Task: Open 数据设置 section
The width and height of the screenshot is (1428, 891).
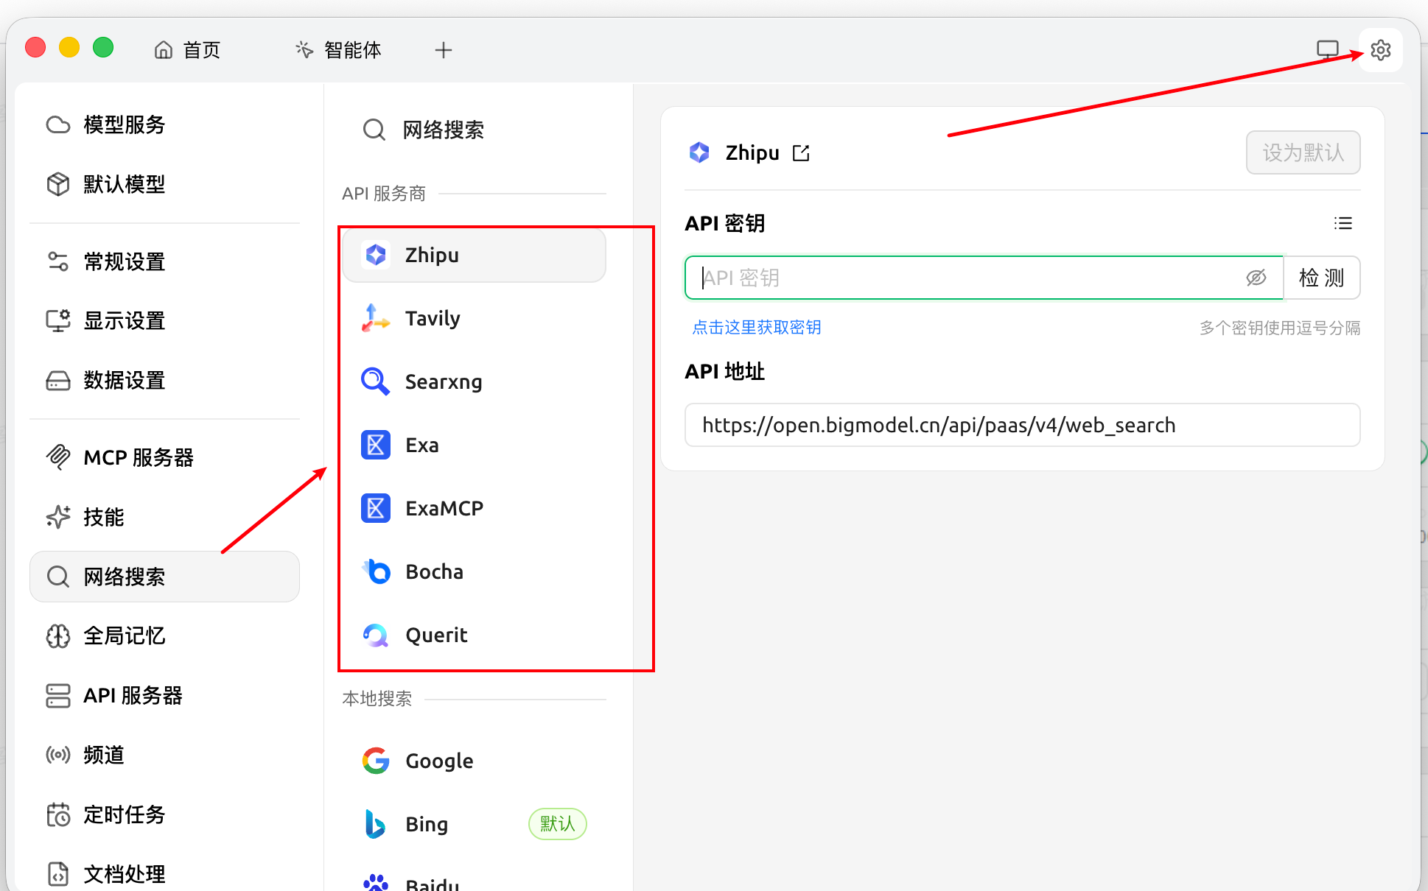Action: click(x=164, y=381)
